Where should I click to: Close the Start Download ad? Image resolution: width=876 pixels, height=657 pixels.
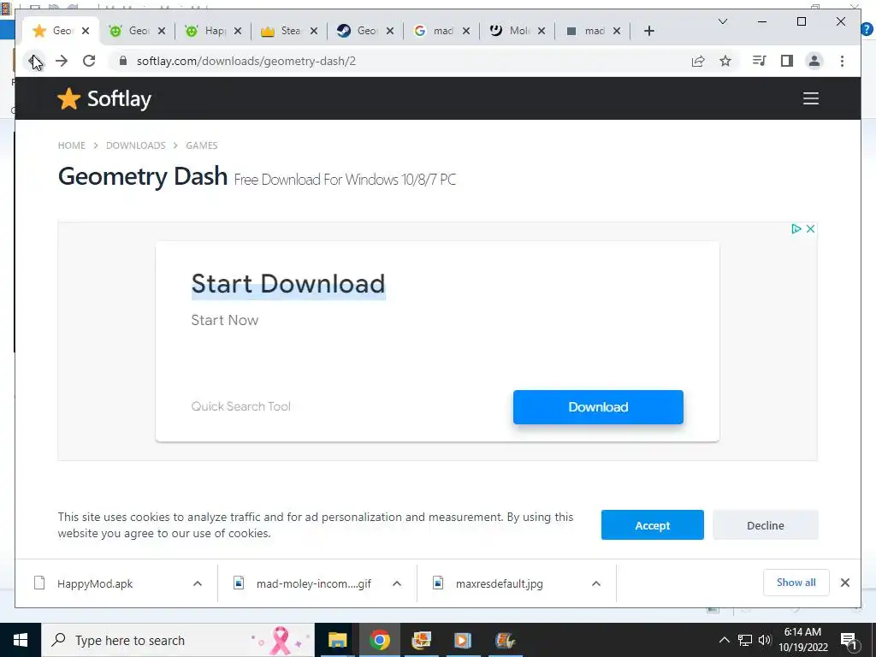(811, 228)
